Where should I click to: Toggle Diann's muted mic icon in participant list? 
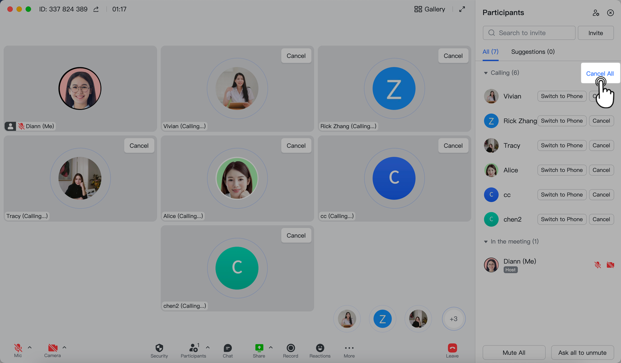(598, 265)
